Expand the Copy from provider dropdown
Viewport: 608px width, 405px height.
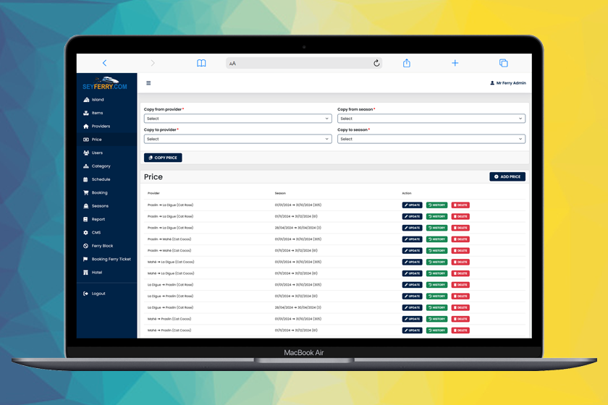(x=237, y=119)
